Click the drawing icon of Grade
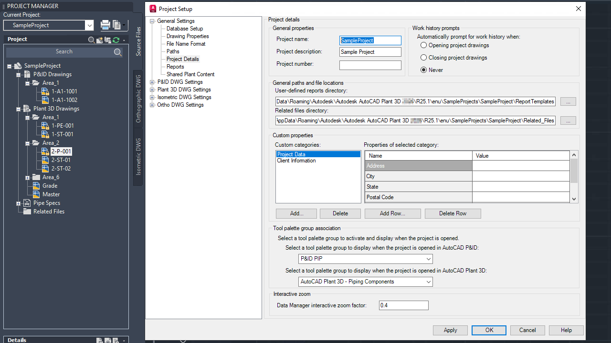The height and width of the screenshot is (343, 611). click(x=36, y=186)
